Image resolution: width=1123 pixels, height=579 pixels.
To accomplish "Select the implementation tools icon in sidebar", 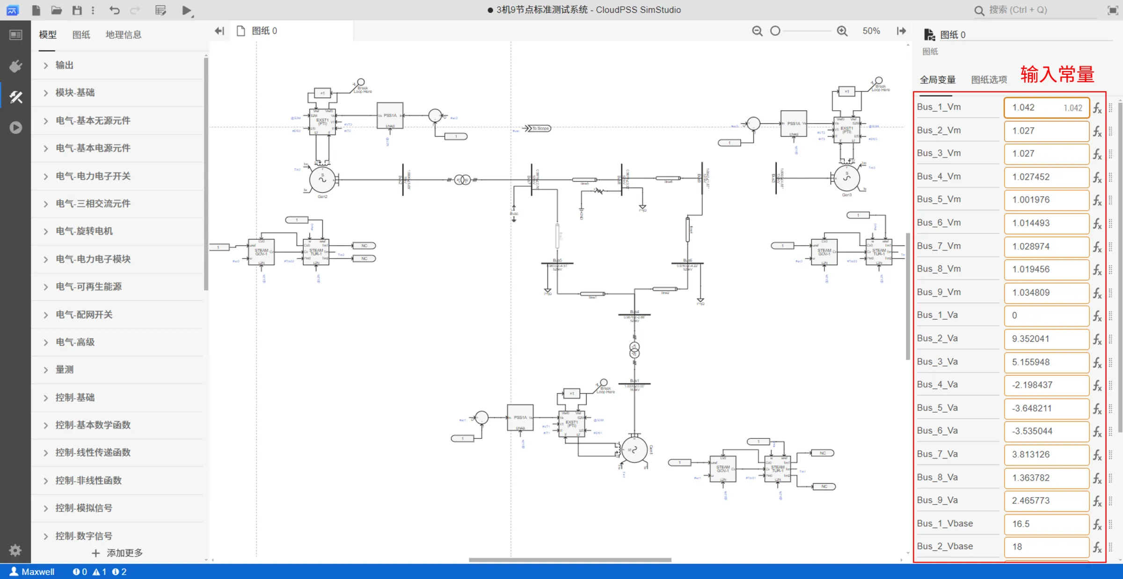I will point(15,97).
